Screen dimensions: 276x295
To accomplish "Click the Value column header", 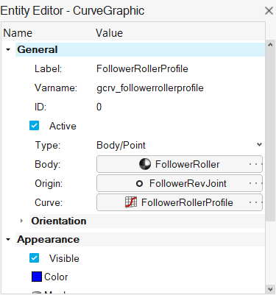I will coord(109,33).
